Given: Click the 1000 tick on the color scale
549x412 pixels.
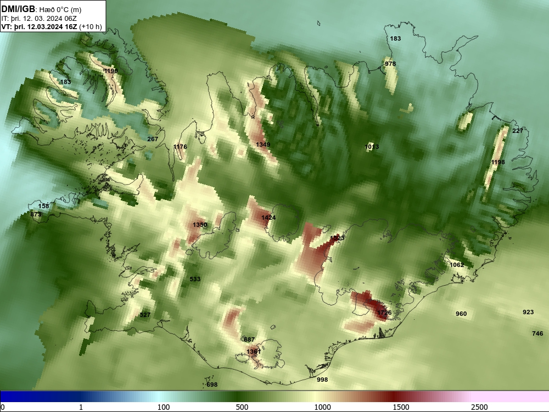Looking at the screenshot, I should click(322, 407).
